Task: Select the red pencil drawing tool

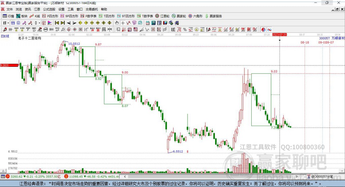Action: click(x=5, y=30)
